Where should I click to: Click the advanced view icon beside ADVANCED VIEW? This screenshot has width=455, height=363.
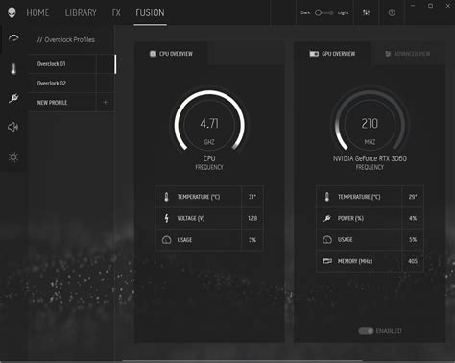tap(388, 54)
